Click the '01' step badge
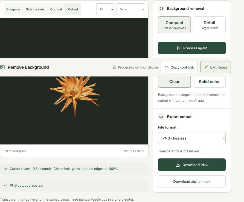244x202 pixels. [x=161, y=8]
